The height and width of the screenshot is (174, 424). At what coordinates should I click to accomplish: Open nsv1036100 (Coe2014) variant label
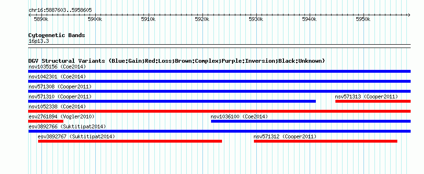tap(239, 116)
